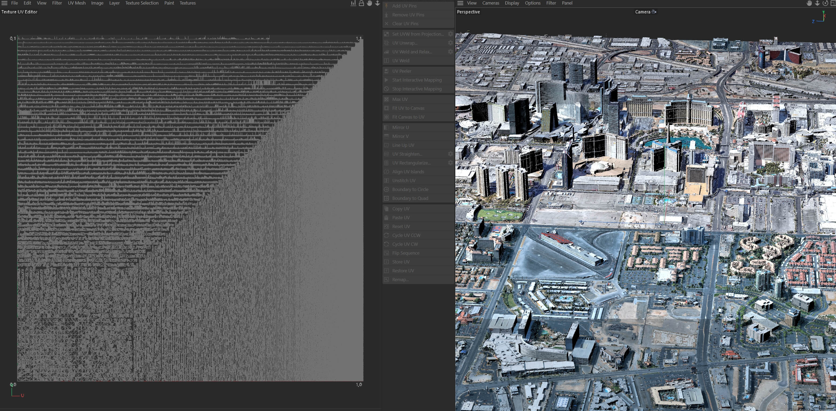Viewport: 836px width, 411px height.
Task: Click the Add UV Pins pin icon
Action: [x=387, y=6]
